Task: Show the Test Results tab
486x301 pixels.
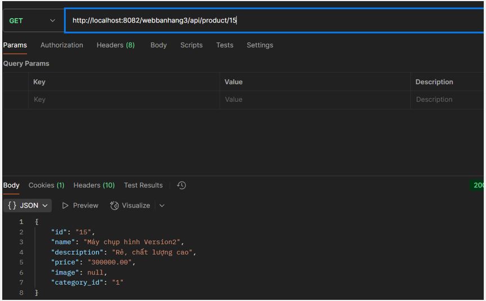Action: [143, 185]
